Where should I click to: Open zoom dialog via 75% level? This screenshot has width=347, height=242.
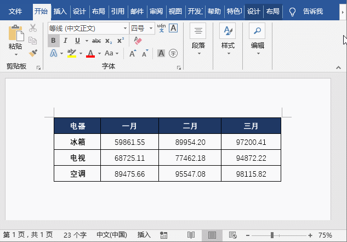point(325,235)
